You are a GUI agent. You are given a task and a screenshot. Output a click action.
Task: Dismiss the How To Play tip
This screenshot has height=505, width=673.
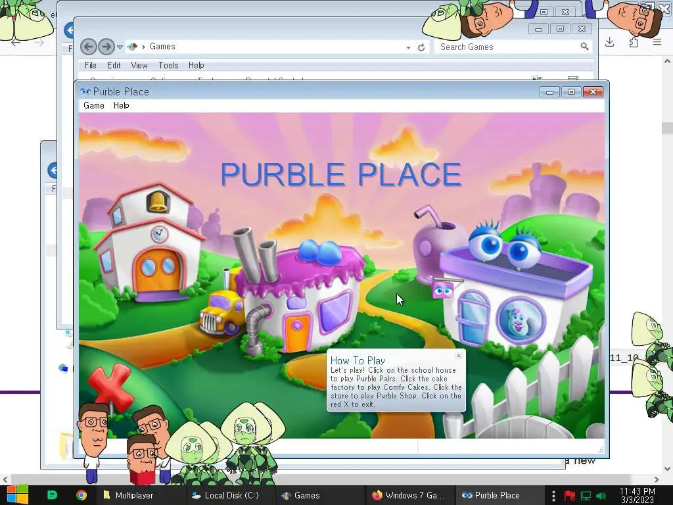coord(458,356)
